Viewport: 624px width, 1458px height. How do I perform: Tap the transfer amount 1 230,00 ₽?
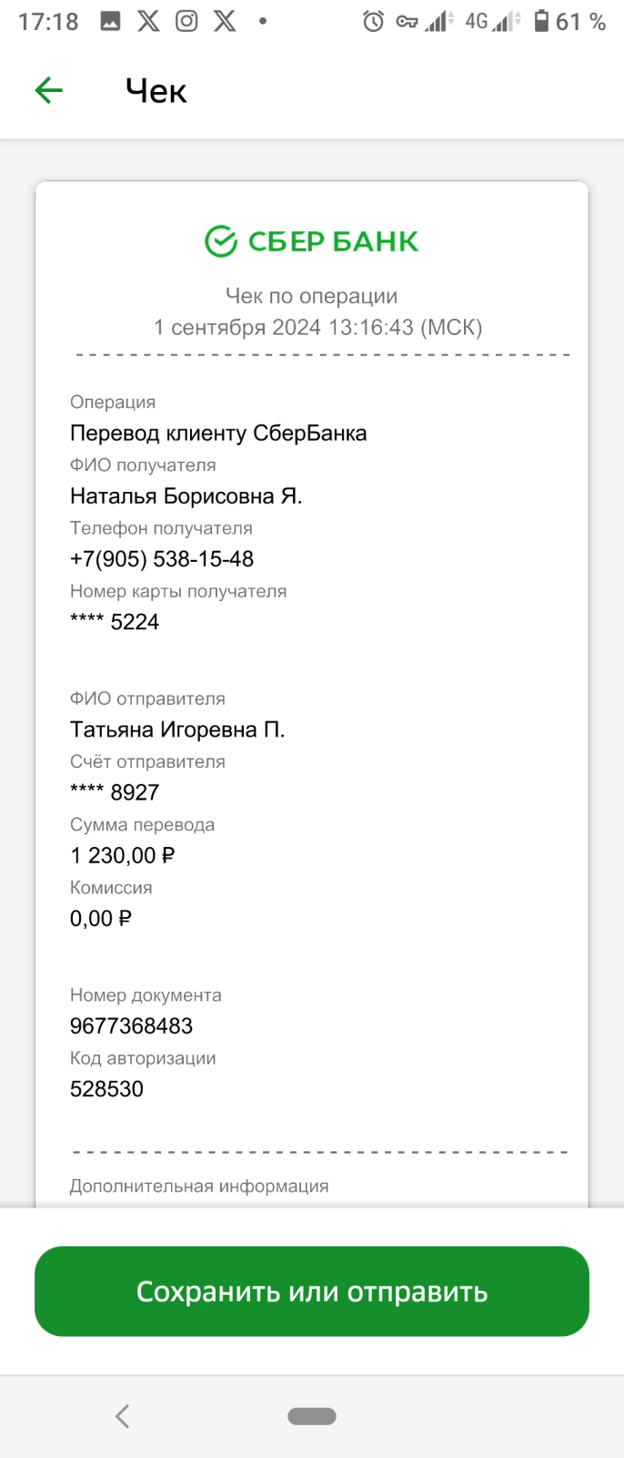pyautogui.click(x=123, y=855)
